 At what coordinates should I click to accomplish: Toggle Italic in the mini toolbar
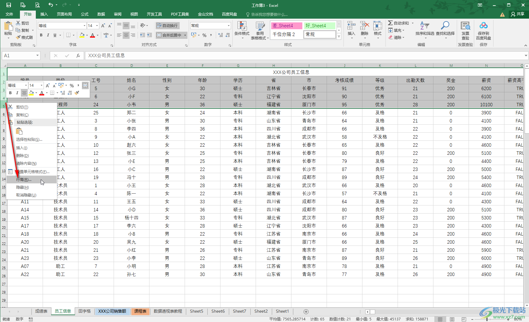pos(17,93)
